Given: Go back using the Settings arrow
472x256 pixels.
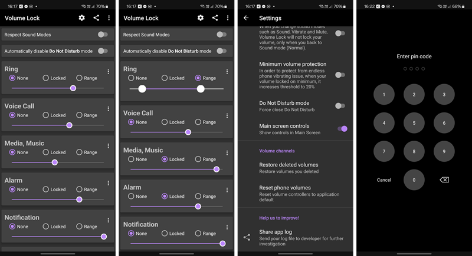Looking at the screenshot, I should pos(246,18).
